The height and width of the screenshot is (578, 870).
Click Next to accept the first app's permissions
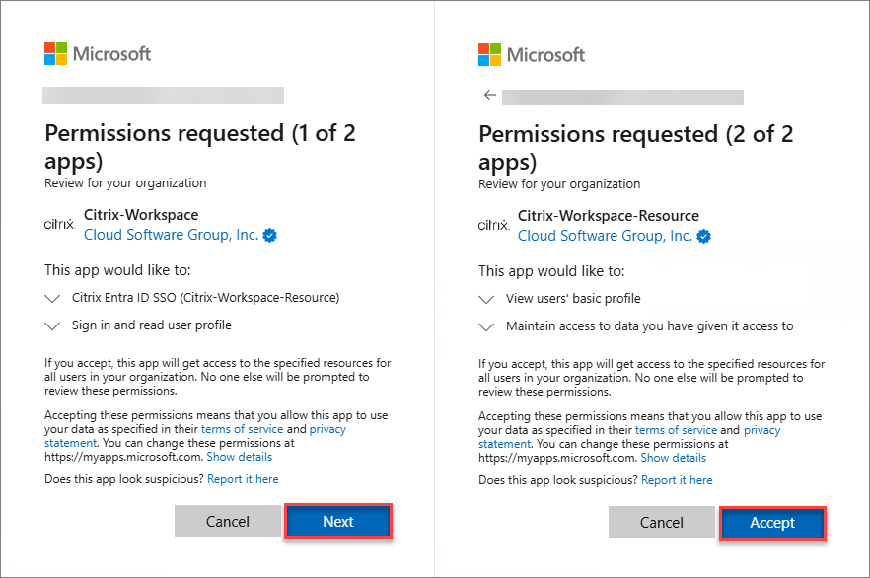pos(338,521)
